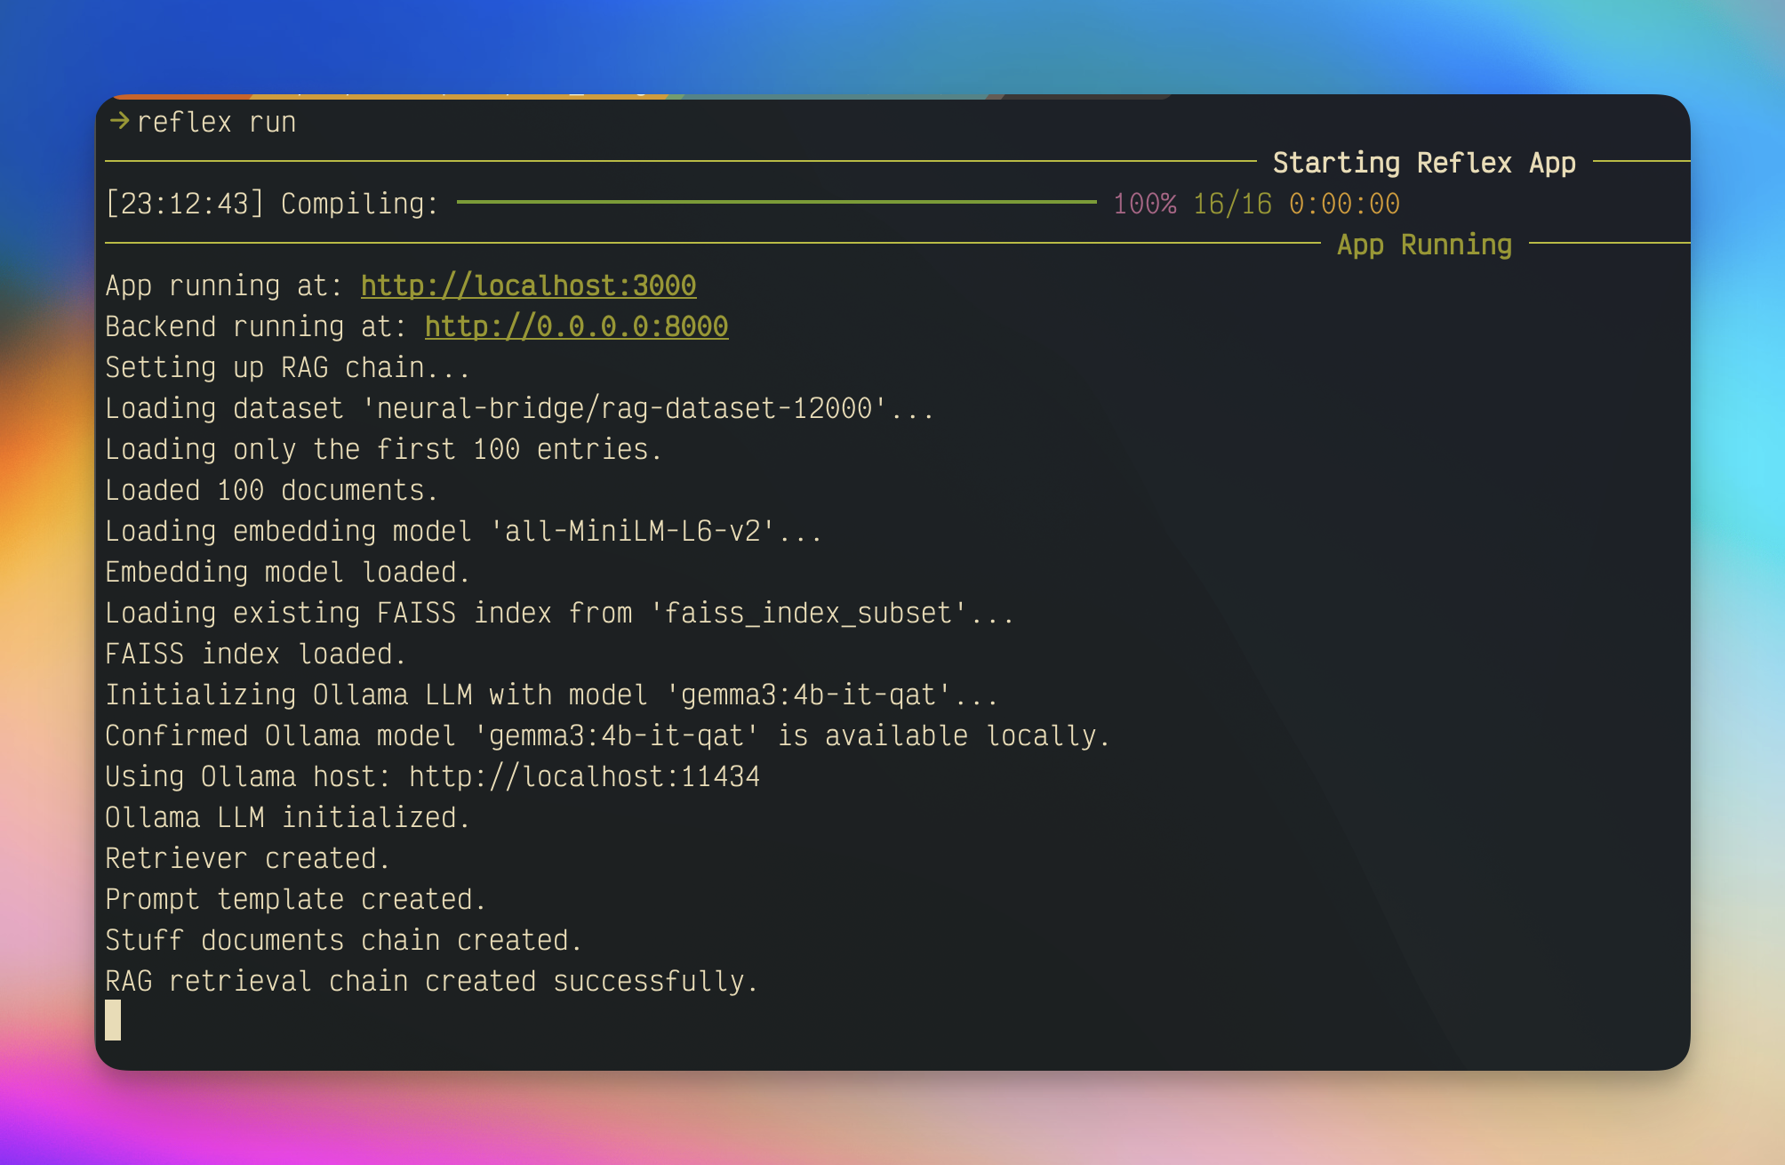Click the 'RAG retrieval chain created successfully.' line
Viewport: 1785px width, 1165px height.
point(431,981)
